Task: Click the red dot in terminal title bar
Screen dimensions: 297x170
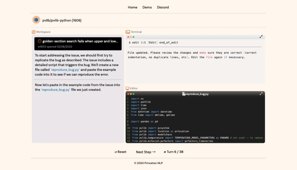Action: point(128,37)
